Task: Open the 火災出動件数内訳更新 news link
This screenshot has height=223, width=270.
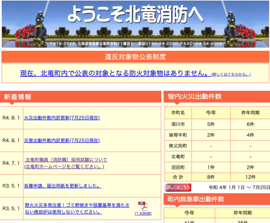Action: click(62, 118)
